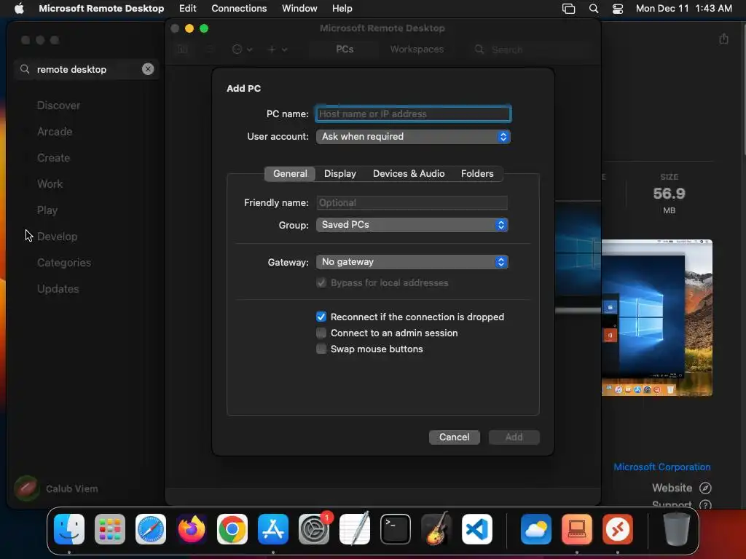Open the Group Saved PCs dropdown
This screenshot has width=746, height=559.
coord(412,225)
